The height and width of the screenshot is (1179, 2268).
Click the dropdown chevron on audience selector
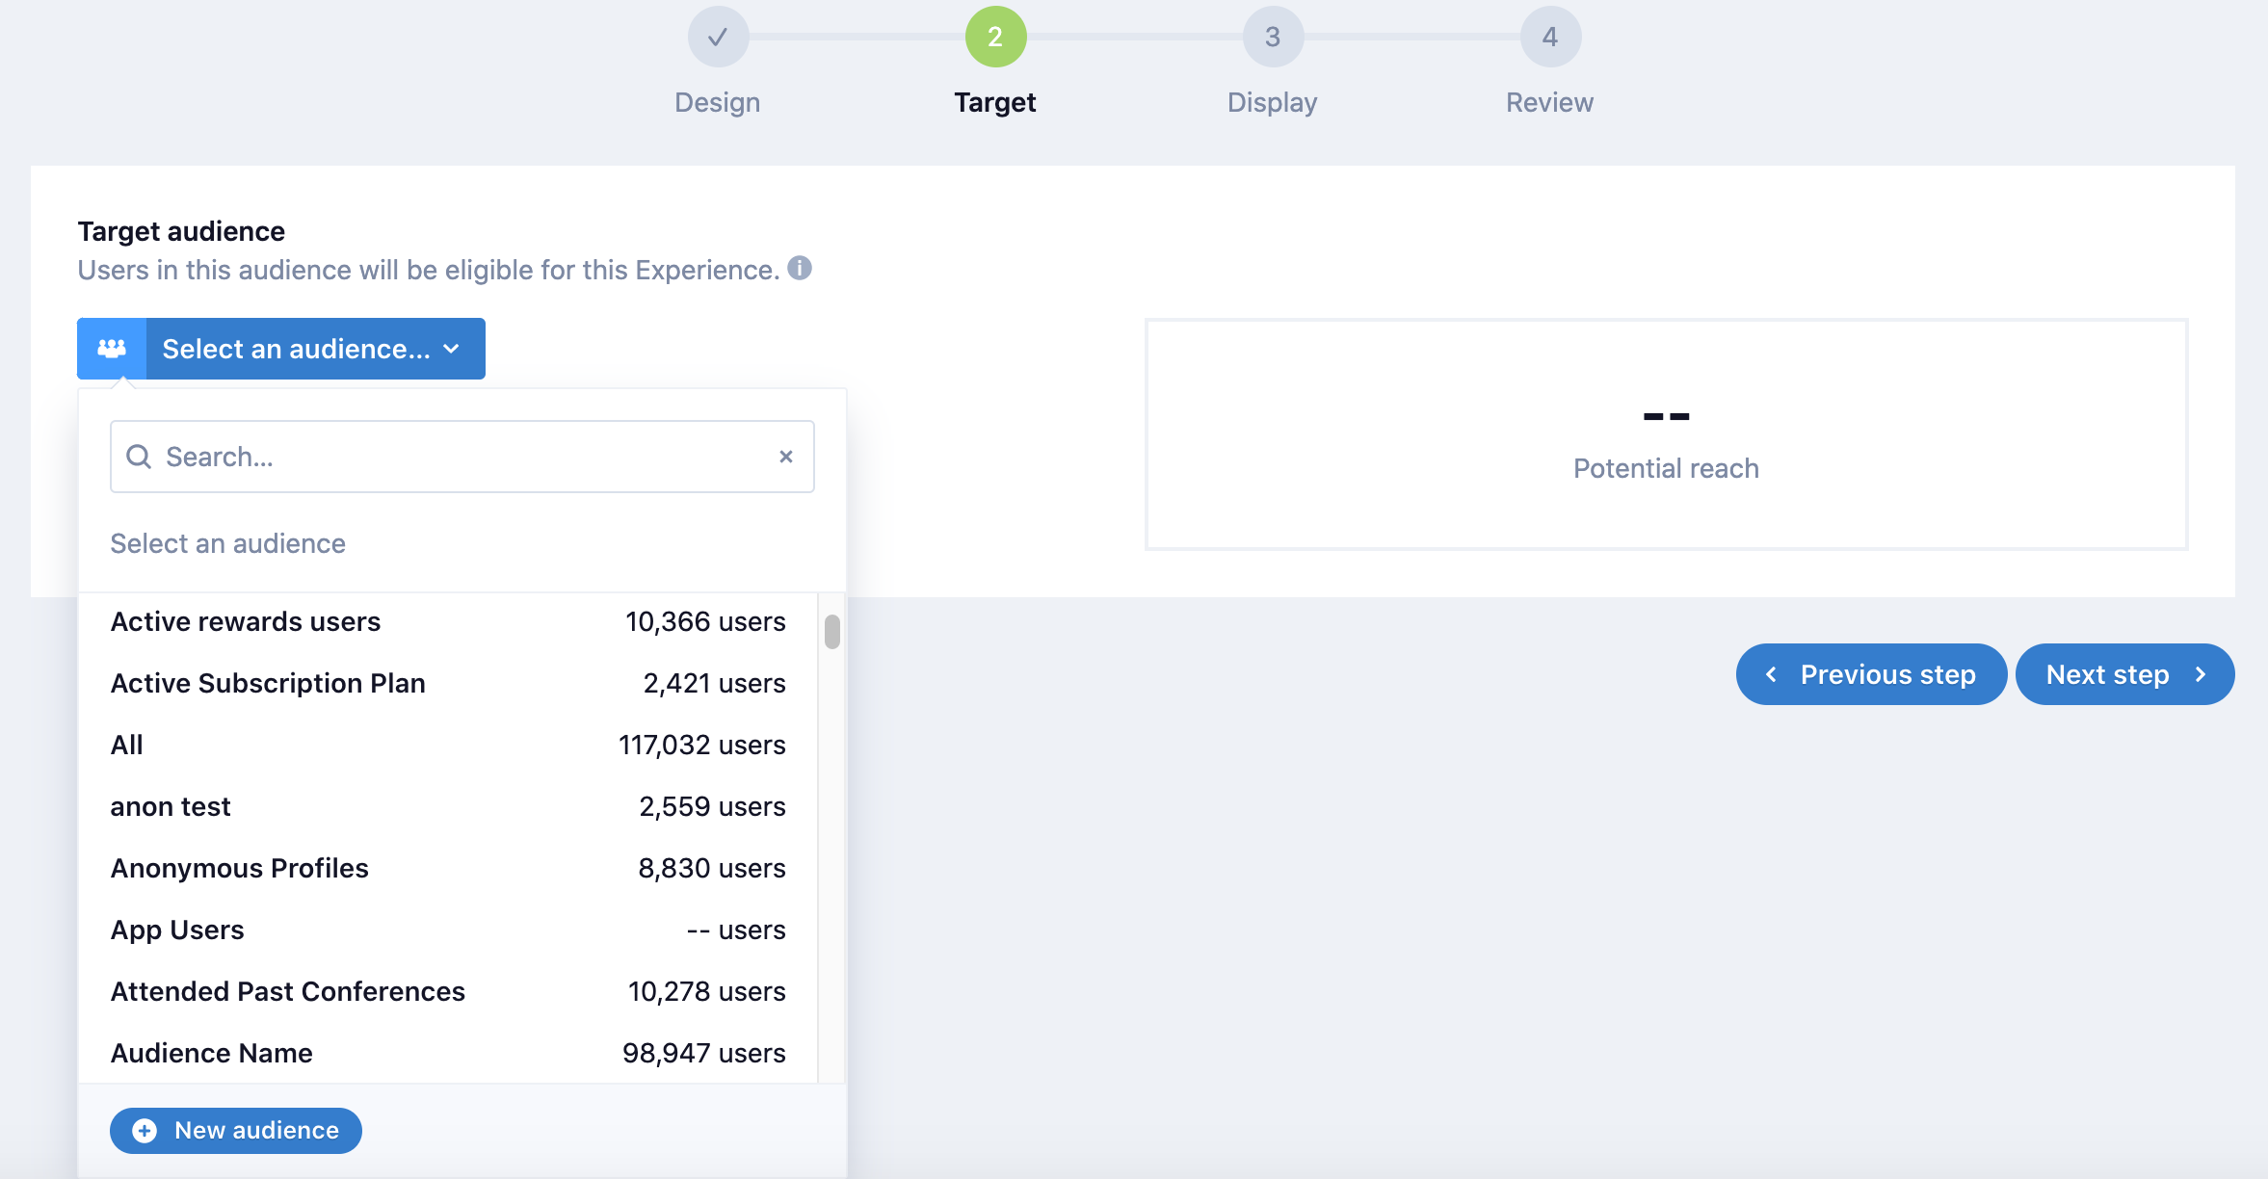452,349
